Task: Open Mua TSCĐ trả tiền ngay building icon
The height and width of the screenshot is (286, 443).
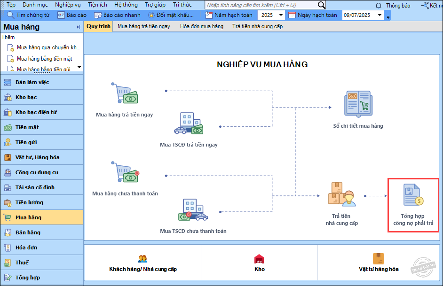Action: click(189, 123)
